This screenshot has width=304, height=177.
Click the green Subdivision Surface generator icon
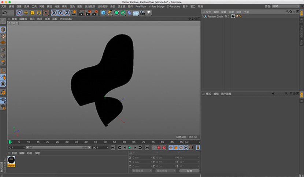pos(116,12)
